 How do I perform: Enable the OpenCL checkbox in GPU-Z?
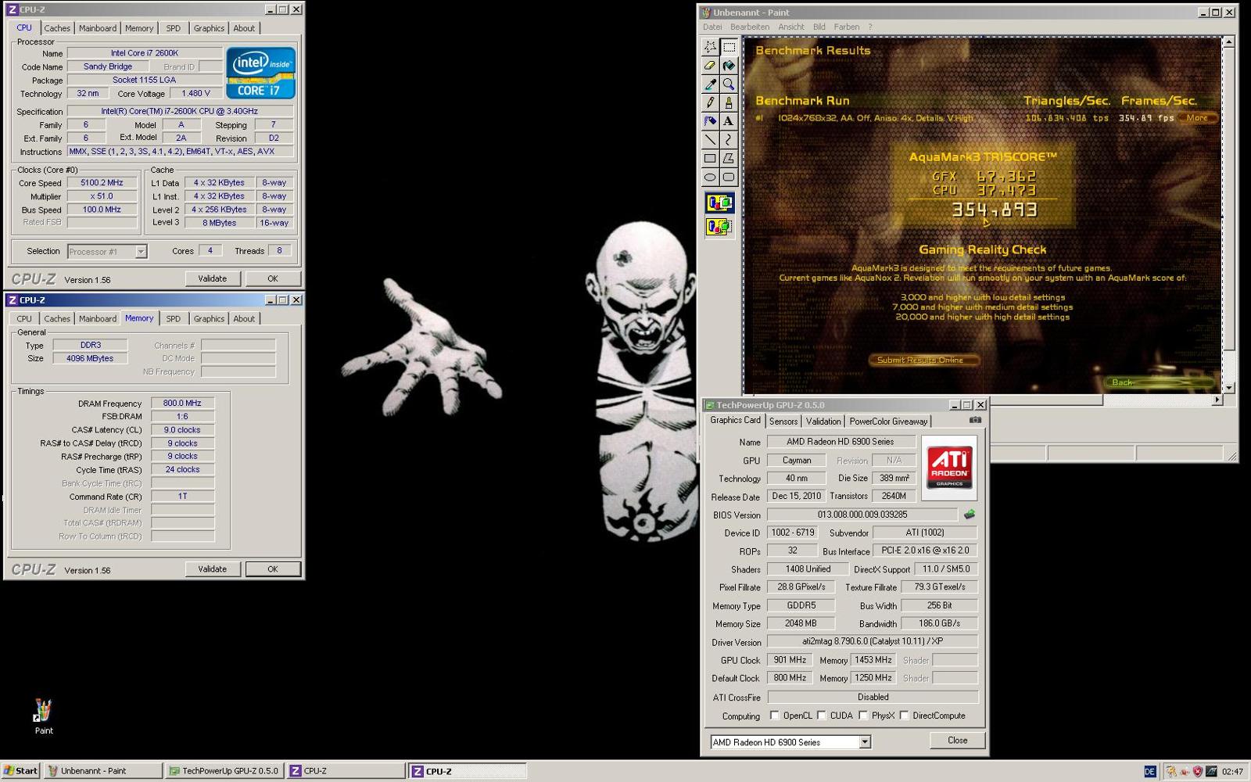775,716
